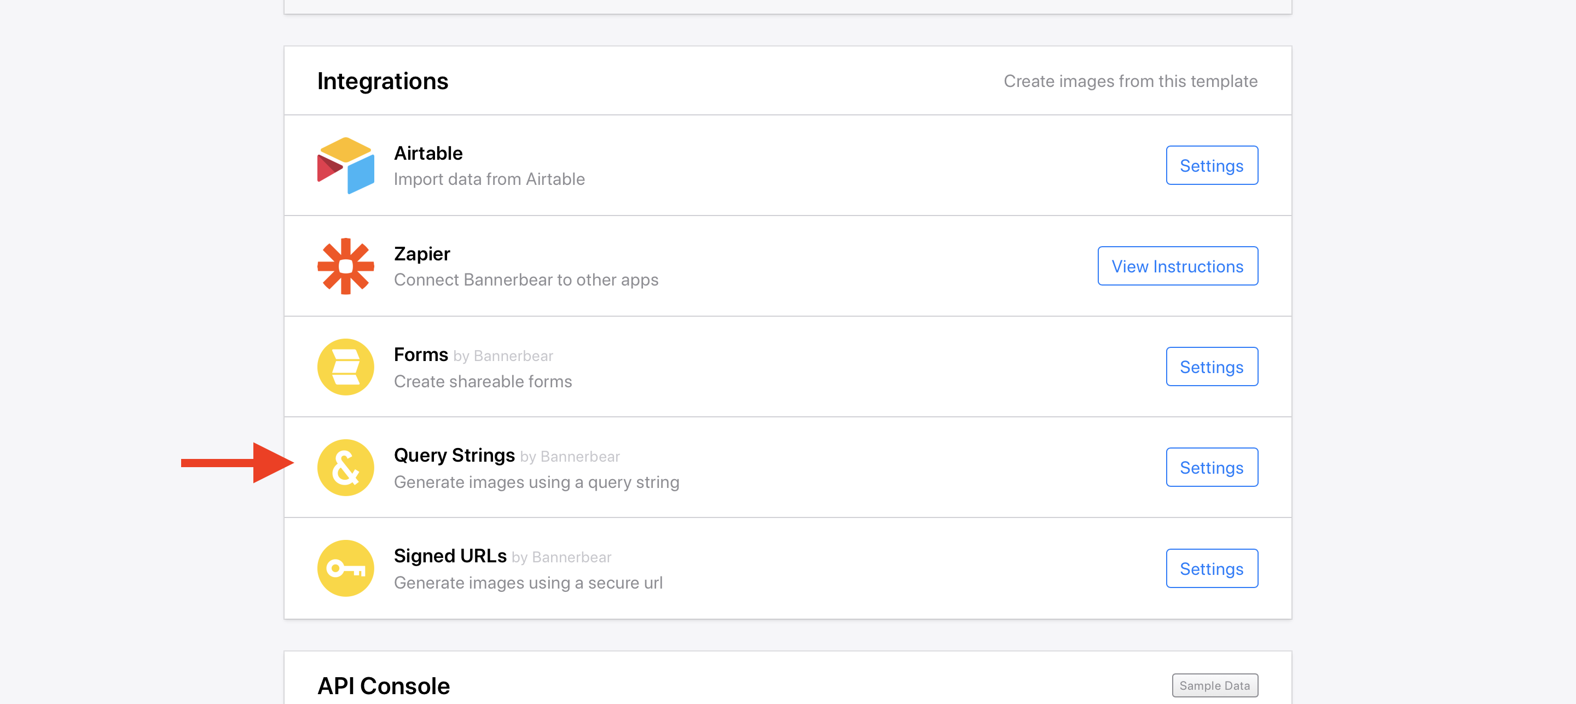Select the Zapier integration title

click(x=422, y=254)
